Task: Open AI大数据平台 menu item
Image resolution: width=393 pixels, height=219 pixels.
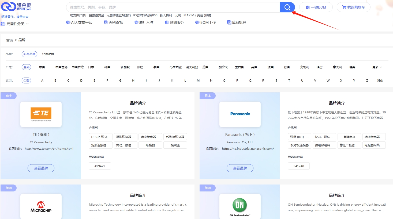Action: coord(79,22)
